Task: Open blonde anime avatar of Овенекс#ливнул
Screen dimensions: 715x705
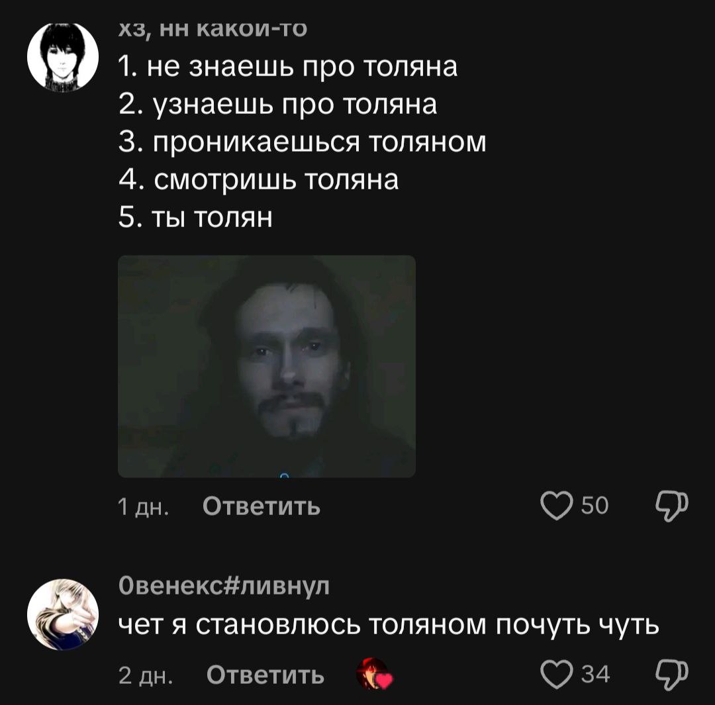Action: [x=63, y=614]
